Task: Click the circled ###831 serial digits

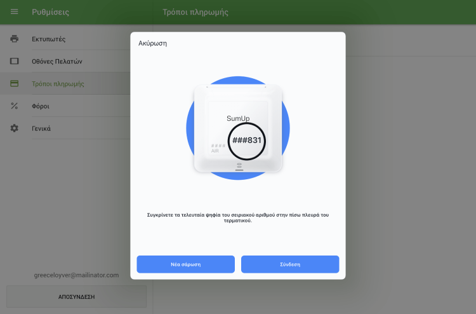Action: click(246, 140)
